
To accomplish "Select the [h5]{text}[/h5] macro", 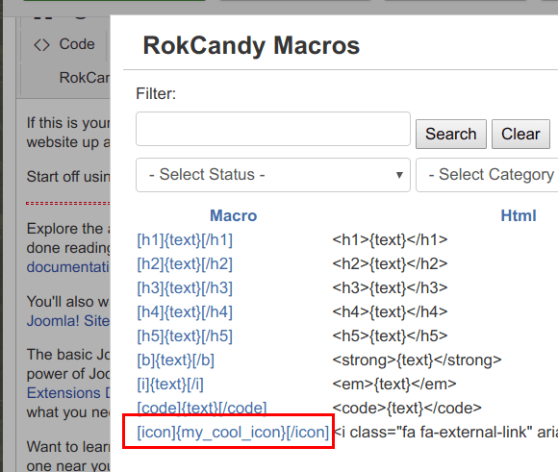I will click(x=185, y=336).
